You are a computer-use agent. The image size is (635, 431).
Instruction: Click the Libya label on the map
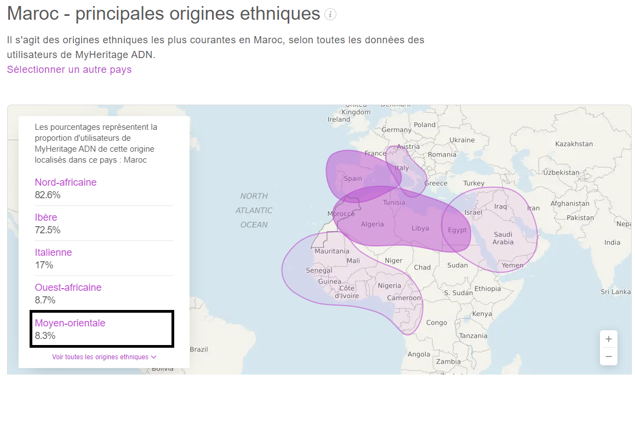420,228
